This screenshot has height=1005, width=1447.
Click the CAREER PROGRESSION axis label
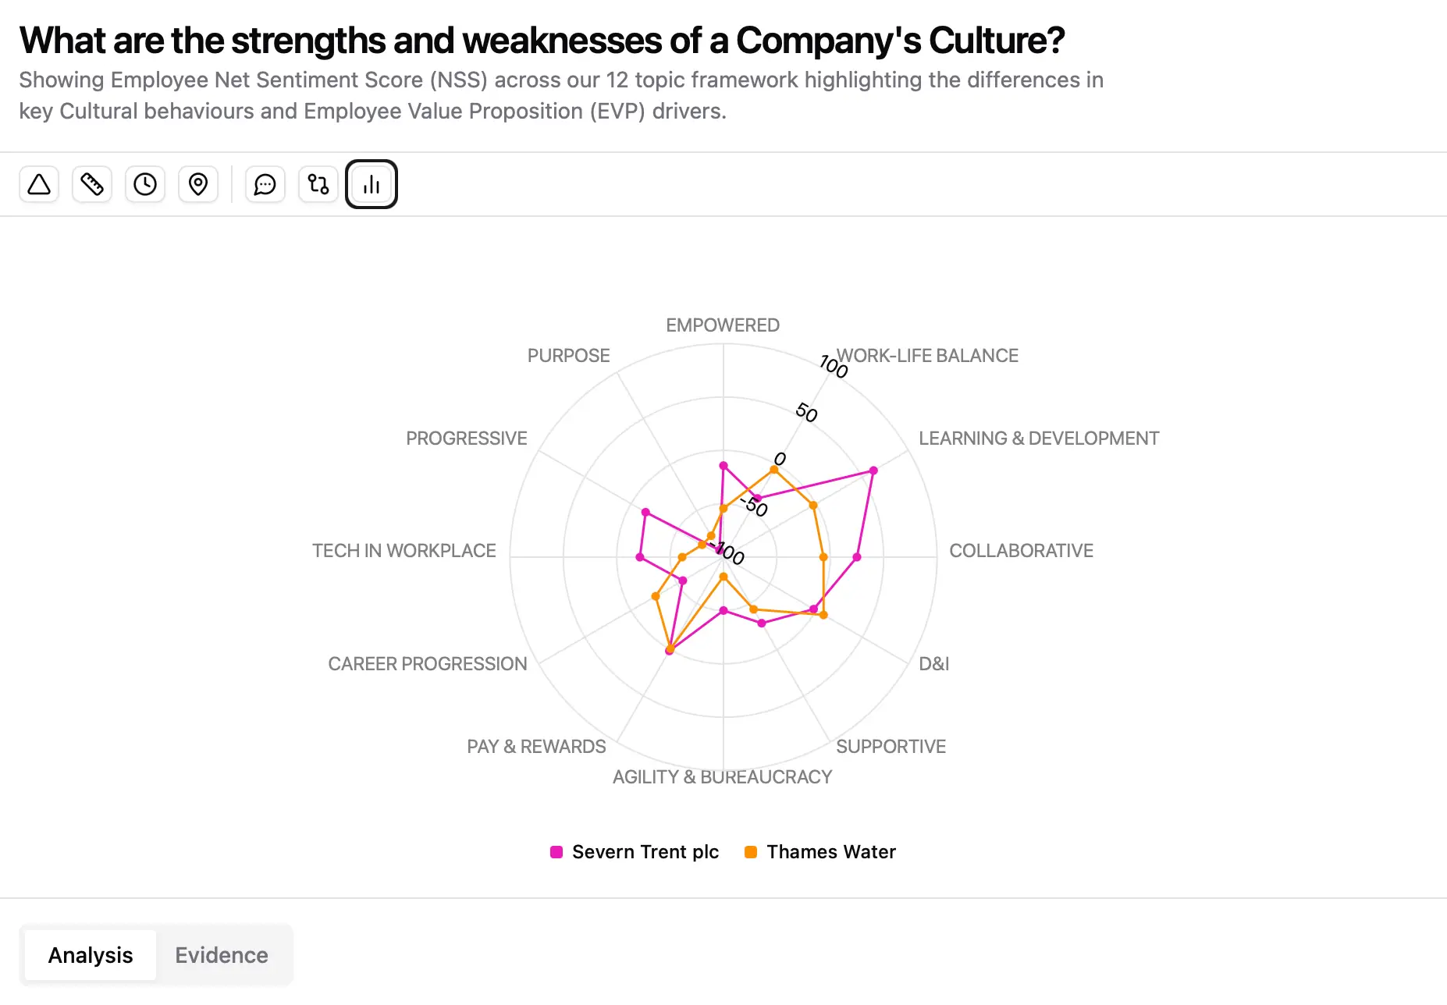click(427, 664)
